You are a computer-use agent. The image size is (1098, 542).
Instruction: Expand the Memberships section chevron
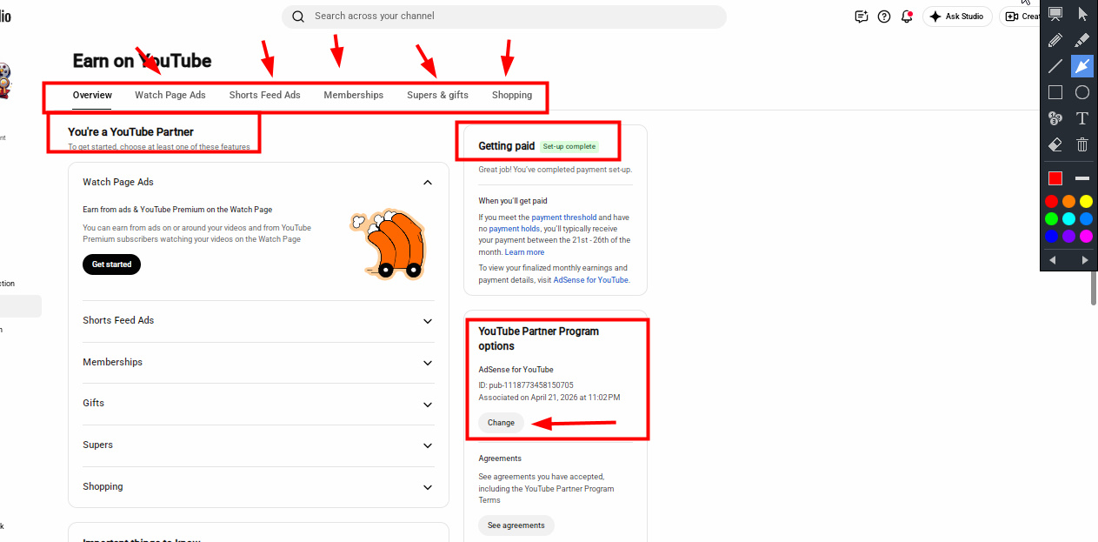coord(428,363)
